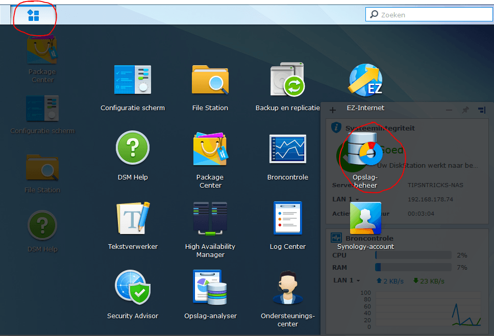The image size is (494, 336).
Task: Click the RAM 7% value
Action: (462, 267)
